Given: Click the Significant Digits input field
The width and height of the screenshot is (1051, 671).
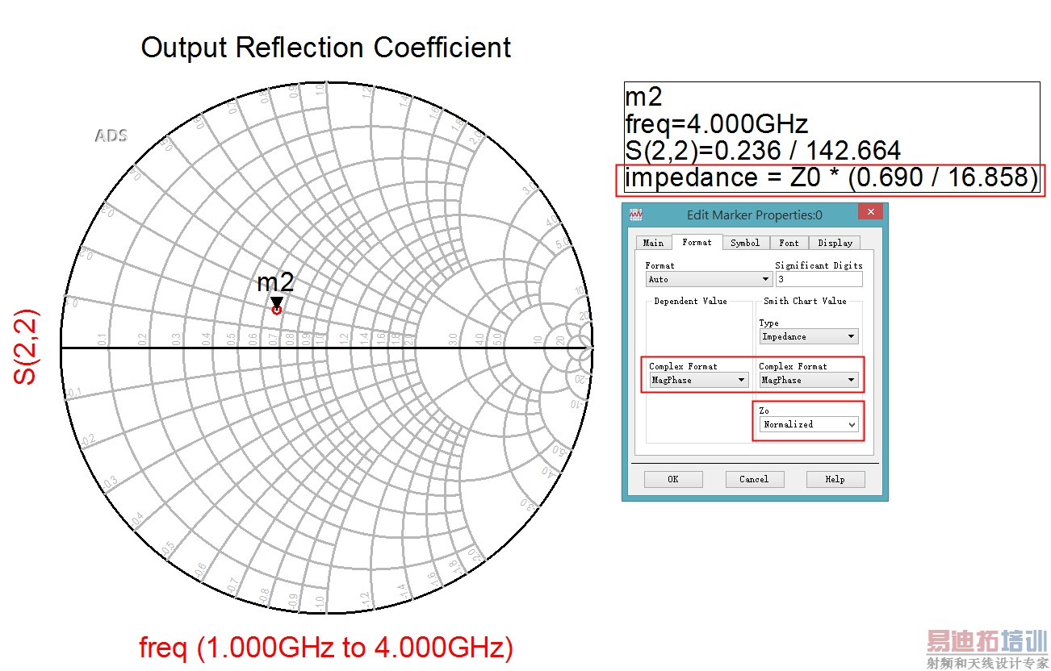Looking at the screenshot, I should pos(819,279).
